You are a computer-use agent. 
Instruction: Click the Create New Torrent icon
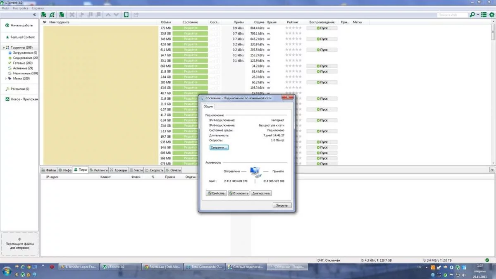tap(61, 15)
